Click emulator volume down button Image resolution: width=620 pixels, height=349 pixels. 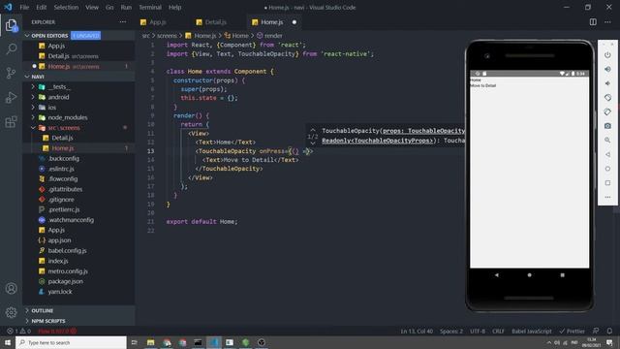pyautogui.click(x=607, y=83)
